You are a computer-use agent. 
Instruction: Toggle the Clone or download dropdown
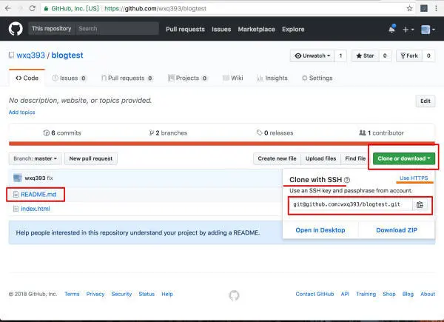404,158
